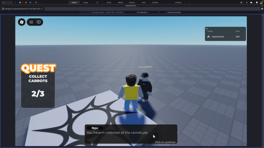Click the Share icon in the top bar

pyautogui.click(x=241, y=3)
